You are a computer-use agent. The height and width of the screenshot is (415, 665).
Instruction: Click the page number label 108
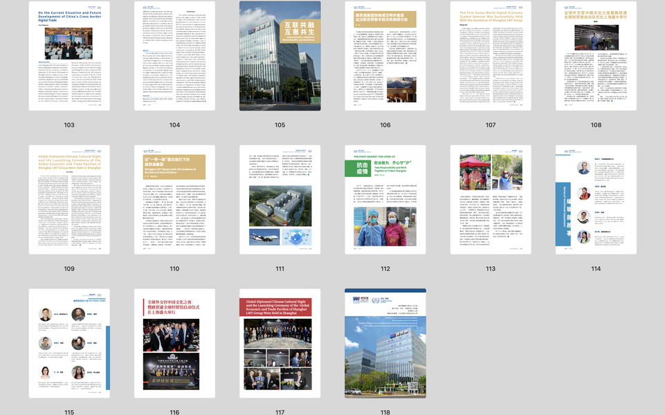pyautogui.click(x=596, y=125)
